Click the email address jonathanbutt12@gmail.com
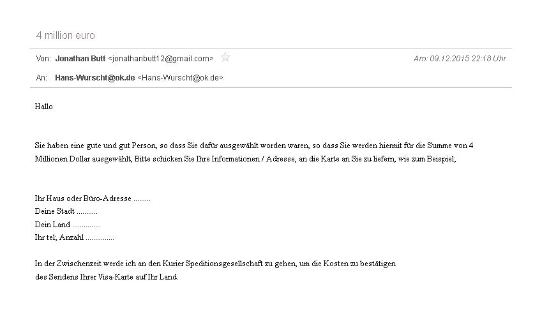 pos(161,59)
